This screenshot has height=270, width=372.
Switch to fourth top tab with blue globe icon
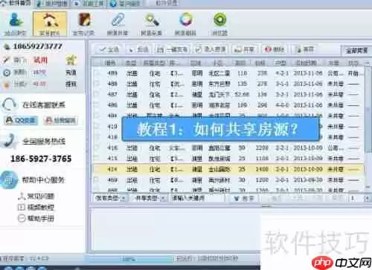pos(126,4)
